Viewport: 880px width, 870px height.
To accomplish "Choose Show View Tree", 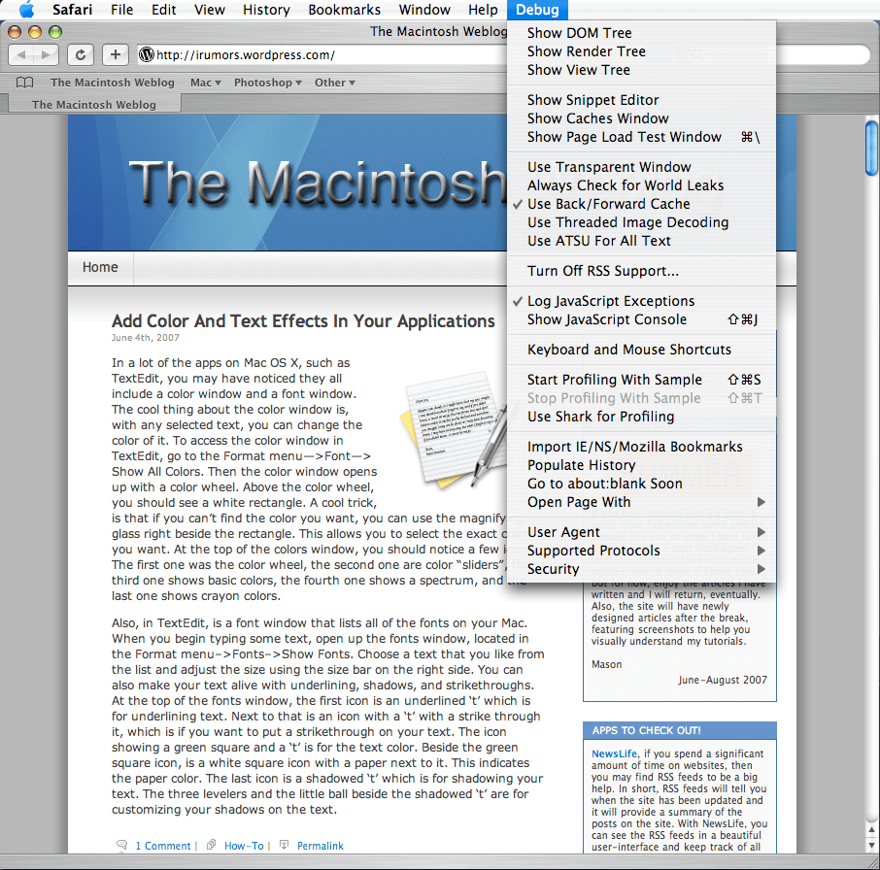I will (x=641, y=70).
